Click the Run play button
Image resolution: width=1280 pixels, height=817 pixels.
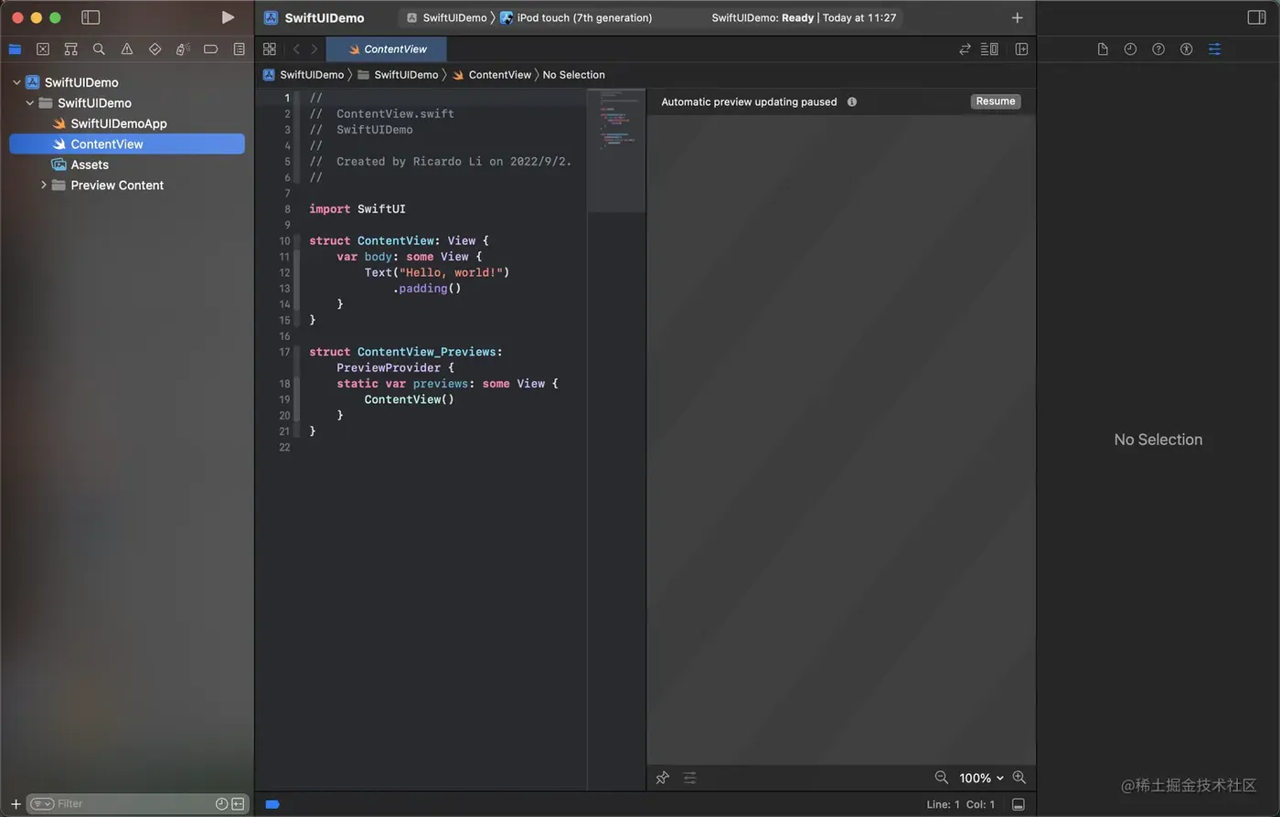[228, 17]
